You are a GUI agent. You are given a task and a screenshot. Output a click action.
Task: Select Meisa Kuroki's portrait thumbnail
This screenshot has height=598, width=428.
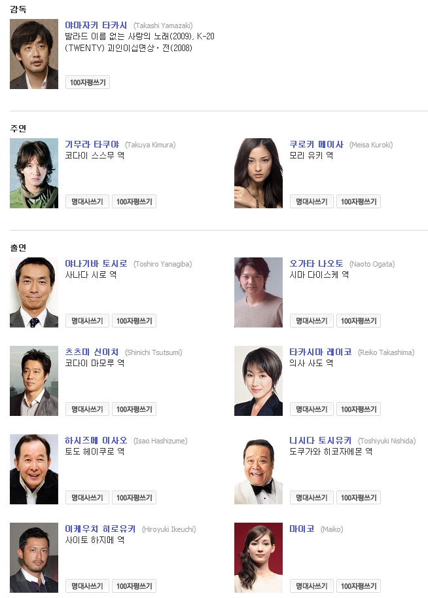(x=259, y=173)
